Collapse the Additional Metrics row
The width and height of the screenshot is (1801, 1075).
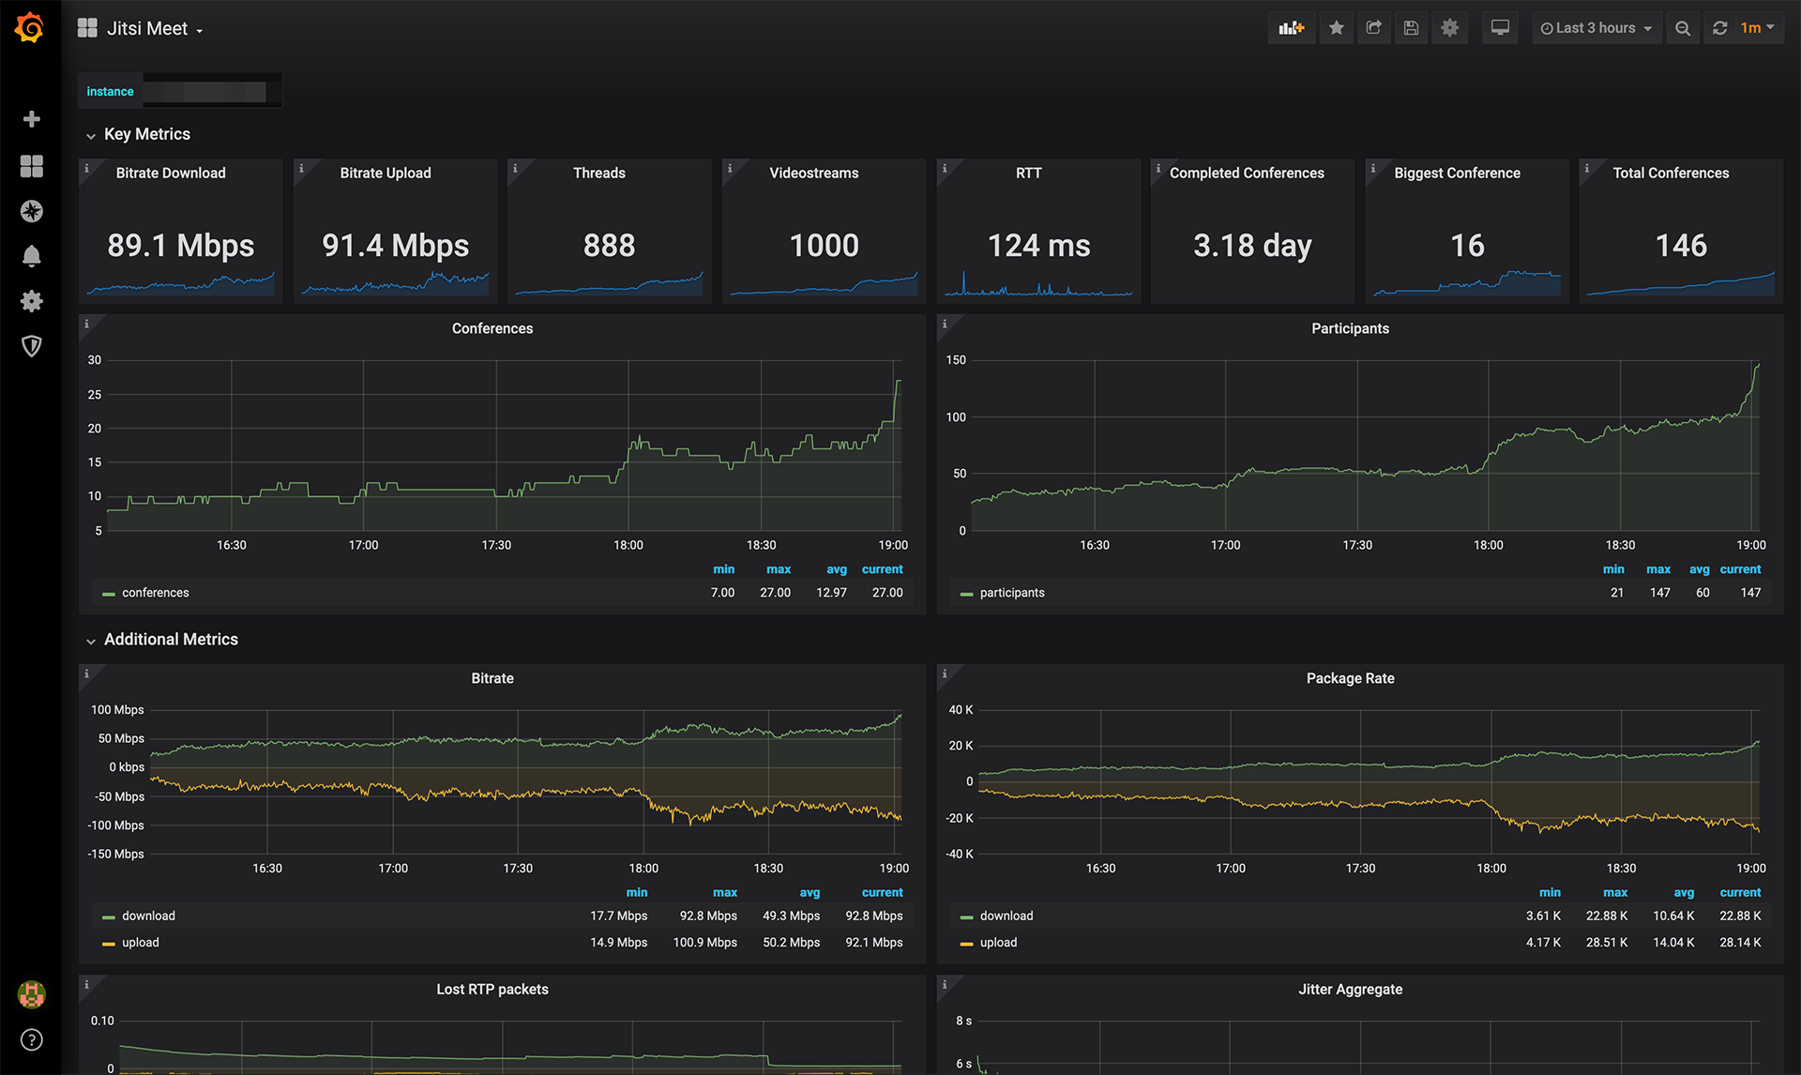[162, 640]
